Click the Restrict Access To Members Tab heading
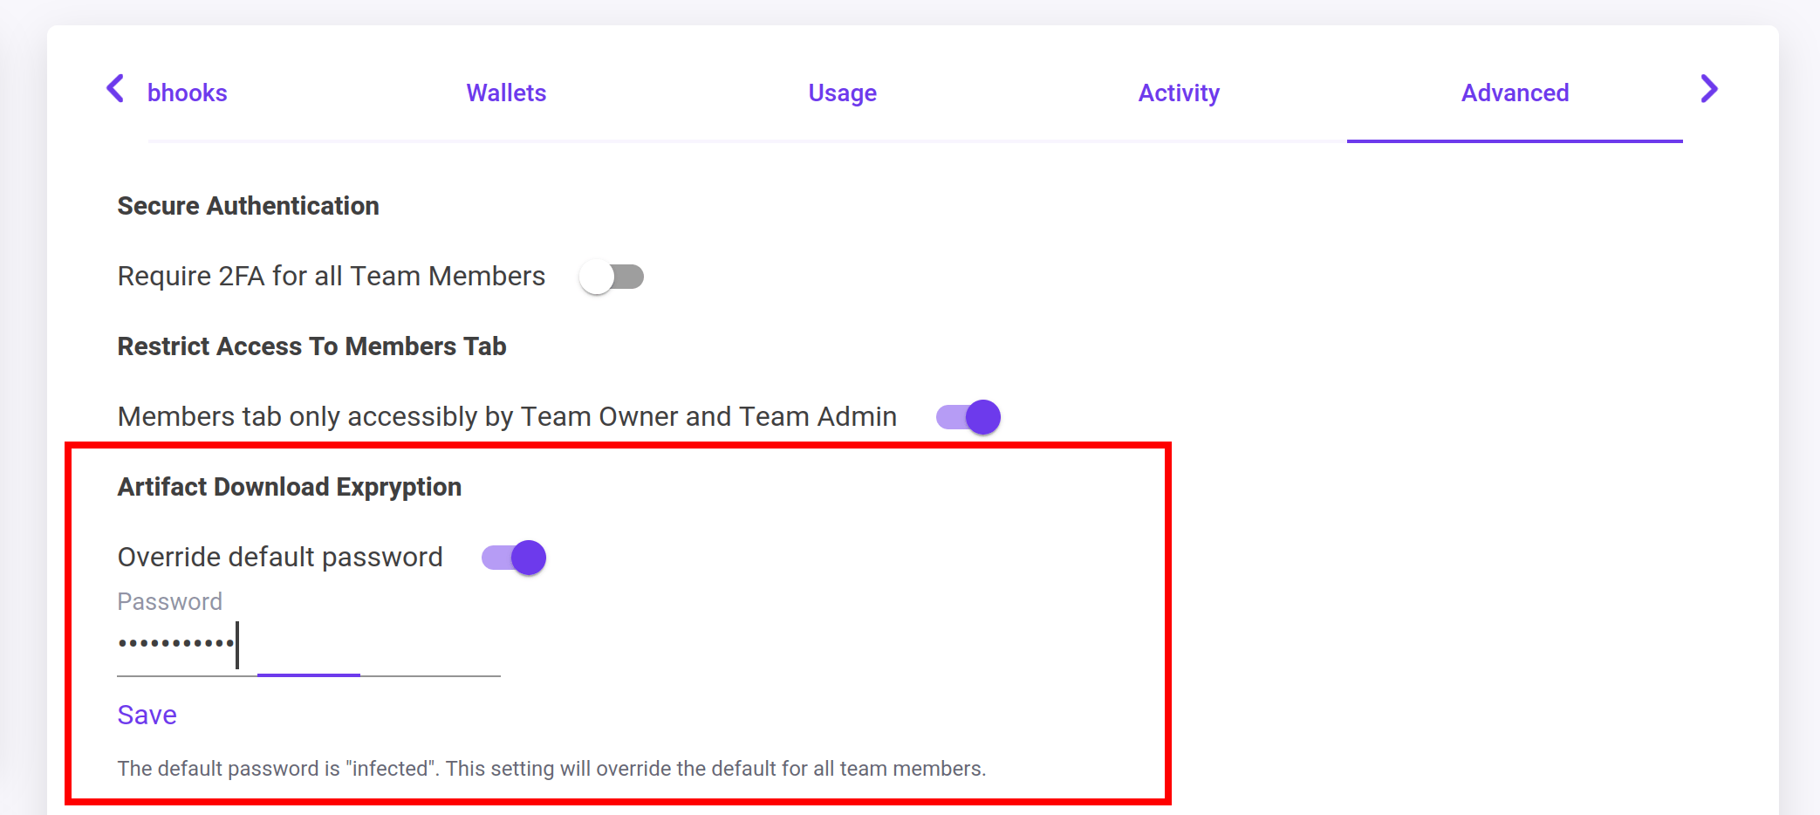Screen dimensions: 1820x815 (x=311, y=346)
